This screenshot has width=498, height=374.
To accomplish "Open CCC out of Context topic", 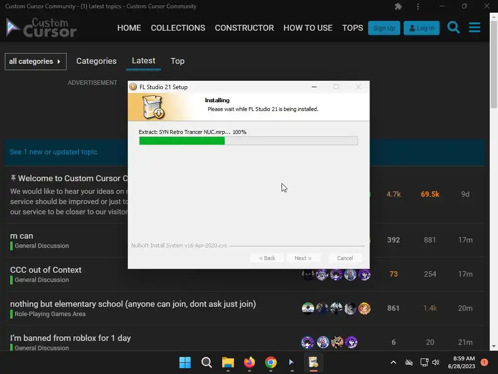I will 46,270.
